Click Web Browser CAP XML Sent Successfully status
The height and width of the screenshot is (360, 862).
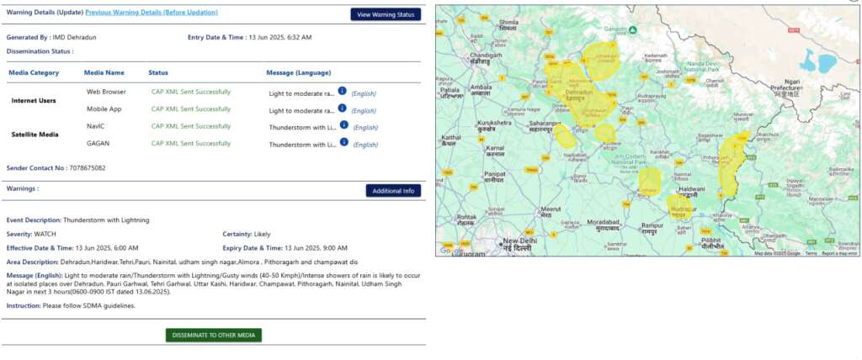191,92
